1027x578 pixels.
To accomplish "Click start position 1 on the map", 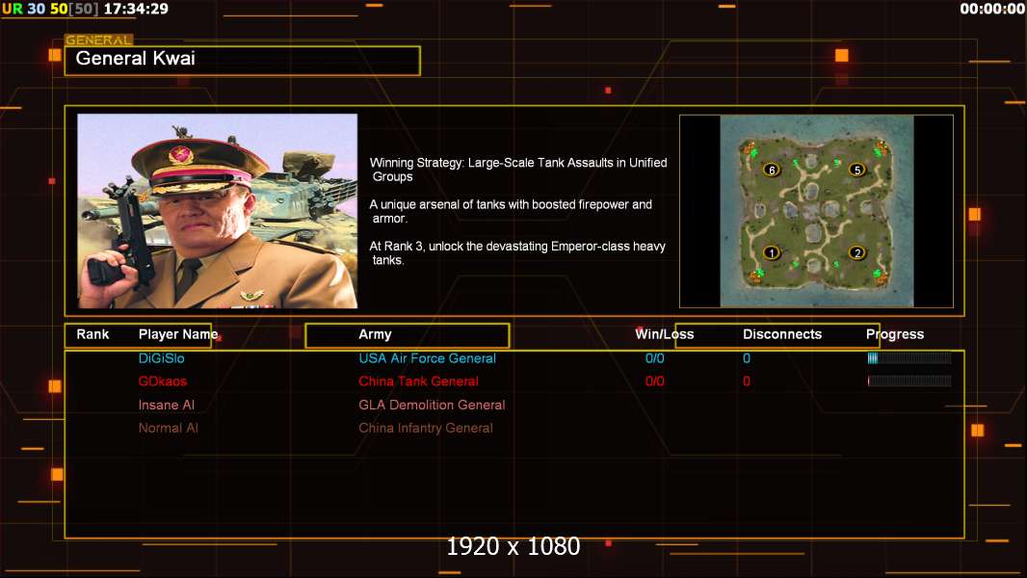I will coord(772,252).
